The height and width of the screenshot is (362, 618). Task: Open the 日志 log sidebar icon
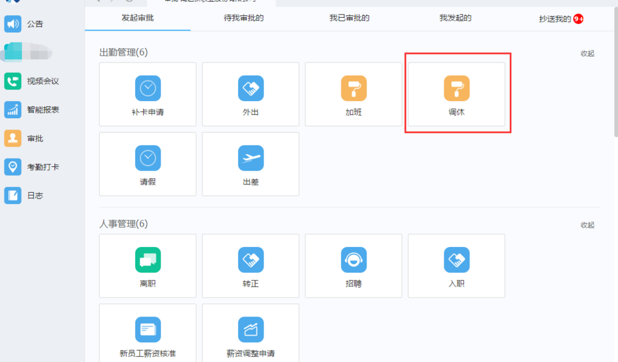(13, 195)
